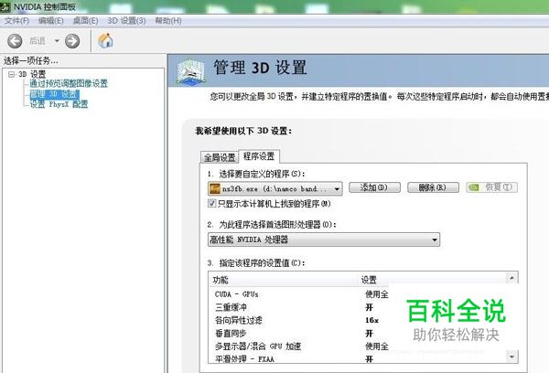Click the settings list scroll down arrow

coord(511,357)
